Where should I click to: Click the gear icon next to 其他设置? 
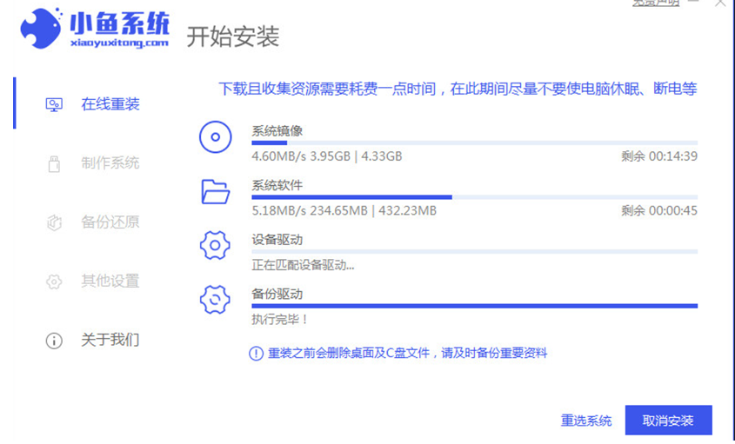coord(54,282)
